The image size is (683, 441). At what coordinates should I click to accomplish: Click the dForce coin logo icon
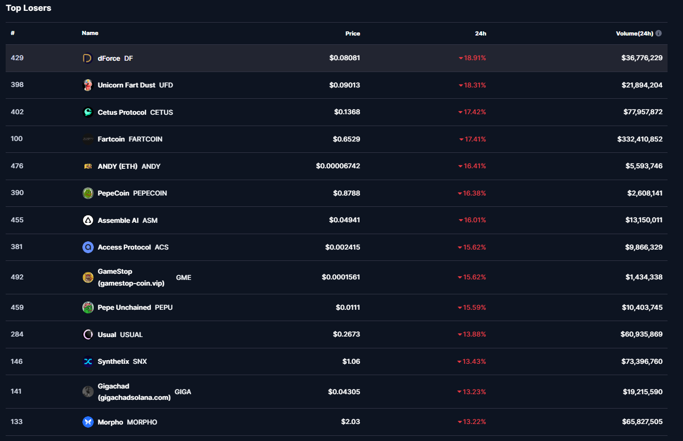(88, 58)
